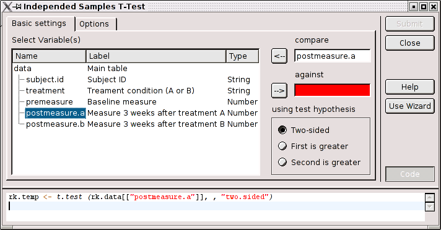This screenshot has width=441, height=230.
Task: Open the Basic settings tab
Action: (39, 23)
